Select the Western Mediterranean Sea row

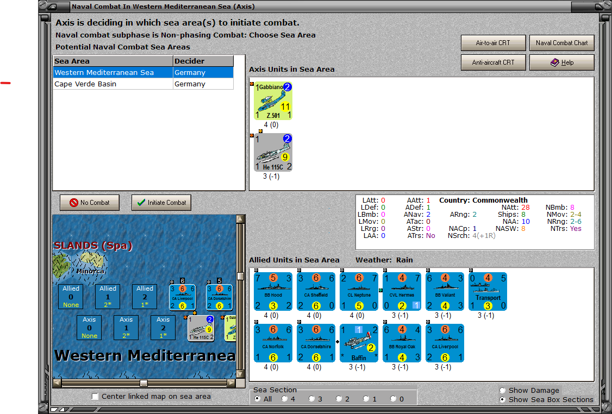pyautogui.click(x=143, y=73)
